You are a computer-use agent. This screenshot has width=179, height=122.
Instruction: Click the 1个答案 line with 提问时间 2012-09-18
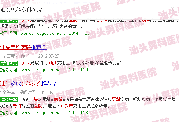coord(30,92)
